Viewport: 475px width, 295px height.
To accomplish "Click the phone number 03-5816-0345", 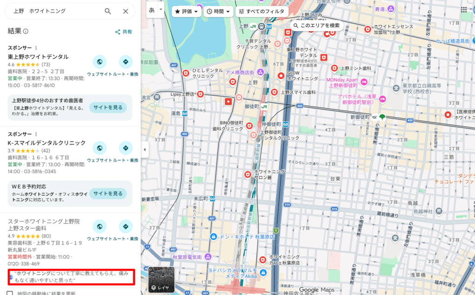I will (x=40, y=171).
